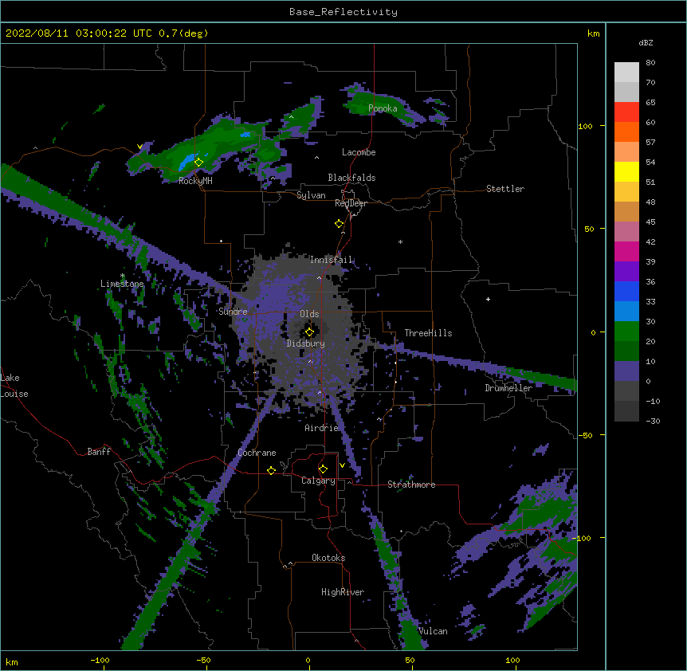Click the Didsbury label
687x671 pixels.
click(306, 343)
